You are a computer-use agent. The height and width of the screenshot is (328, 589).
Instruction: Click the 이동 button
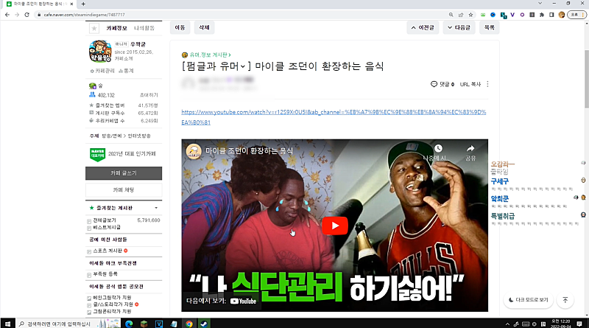tap(180, 27)
